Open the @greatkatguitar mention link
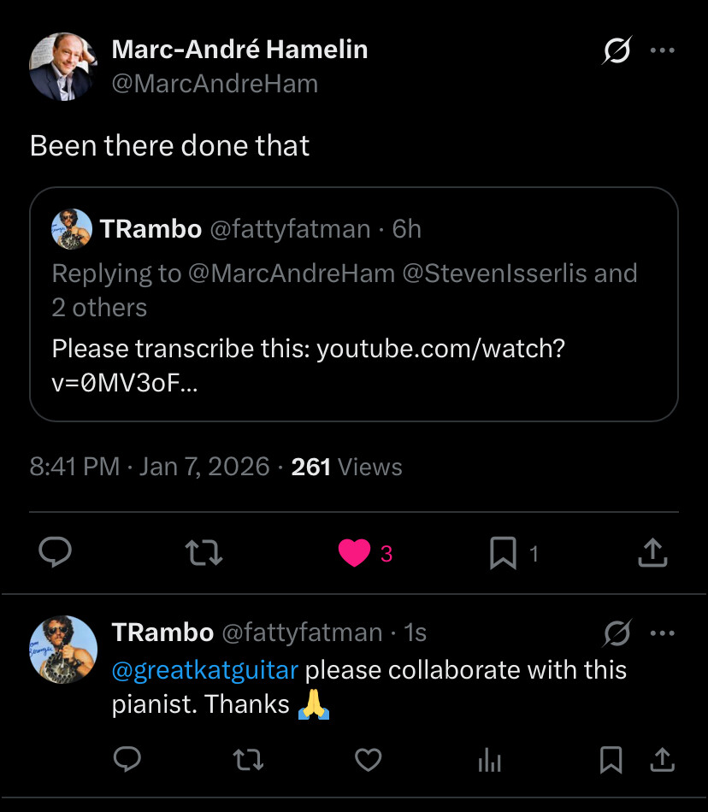The width and height of the screenshot is (708, 812). [205, 669]
